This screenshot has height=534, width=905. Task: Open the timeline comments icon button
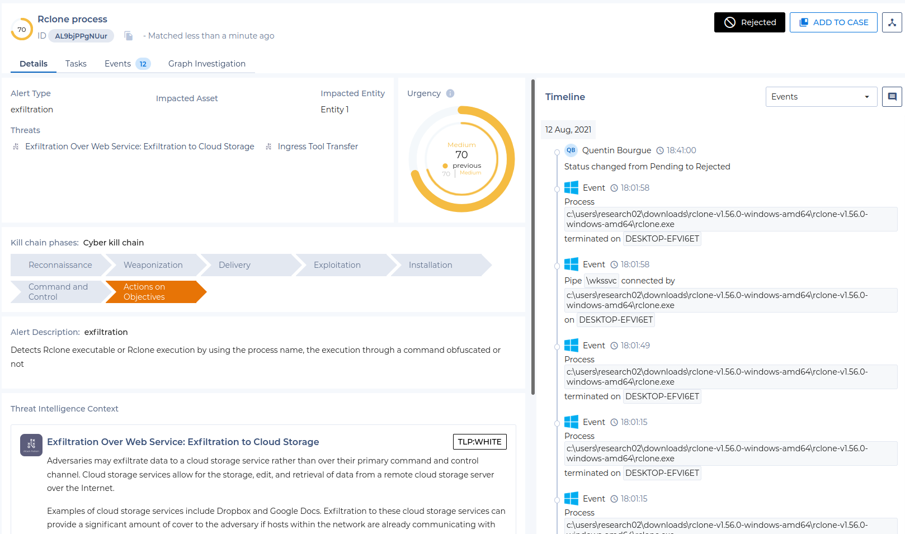coord(892,97)
